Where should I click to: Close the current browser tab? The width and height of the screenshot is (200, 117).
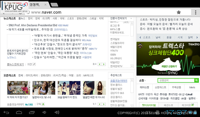(45, 5)
